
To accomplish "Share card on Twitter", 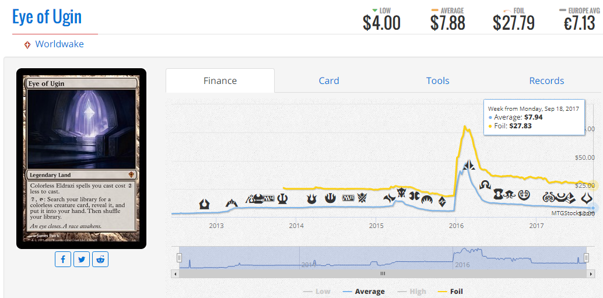I will click(x=82, y=260).
